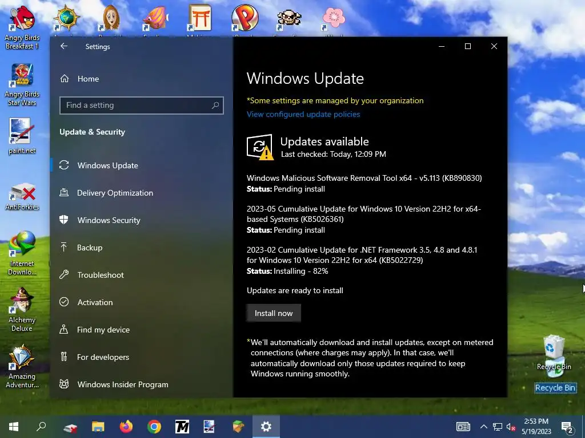Open the Minecraft block taskbar icon
Screen dimensions: 585x438
pyautogui.click(x=238, y=427)
